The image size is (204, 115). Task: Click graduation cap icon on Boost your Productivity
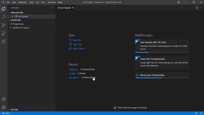[x=137, y=75]
